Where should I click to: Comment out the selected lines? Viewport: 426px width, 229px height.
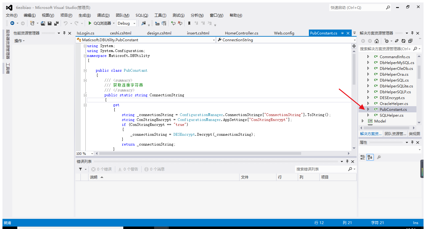point(173,23)
